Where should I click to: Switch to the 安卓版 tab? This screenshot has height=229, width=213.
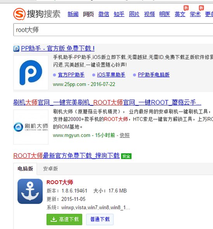[50, 169]
